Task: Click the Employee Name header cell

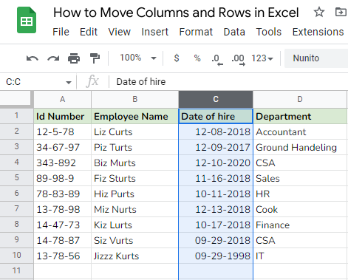Action: [x=135, y=116]
